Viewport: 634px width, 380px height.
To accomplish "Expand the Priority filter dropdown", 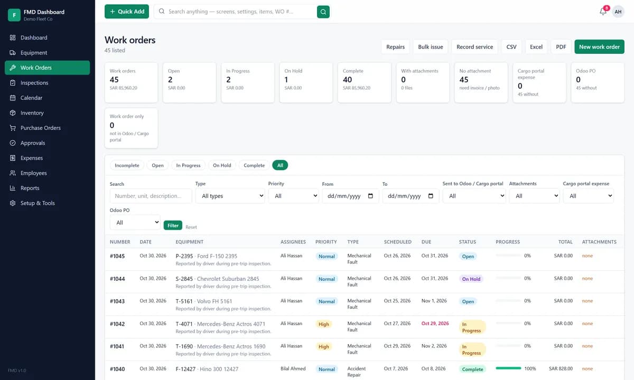I will point(294,196).
